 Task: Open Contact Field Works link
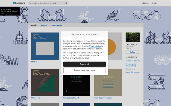(x=133, y=61)
